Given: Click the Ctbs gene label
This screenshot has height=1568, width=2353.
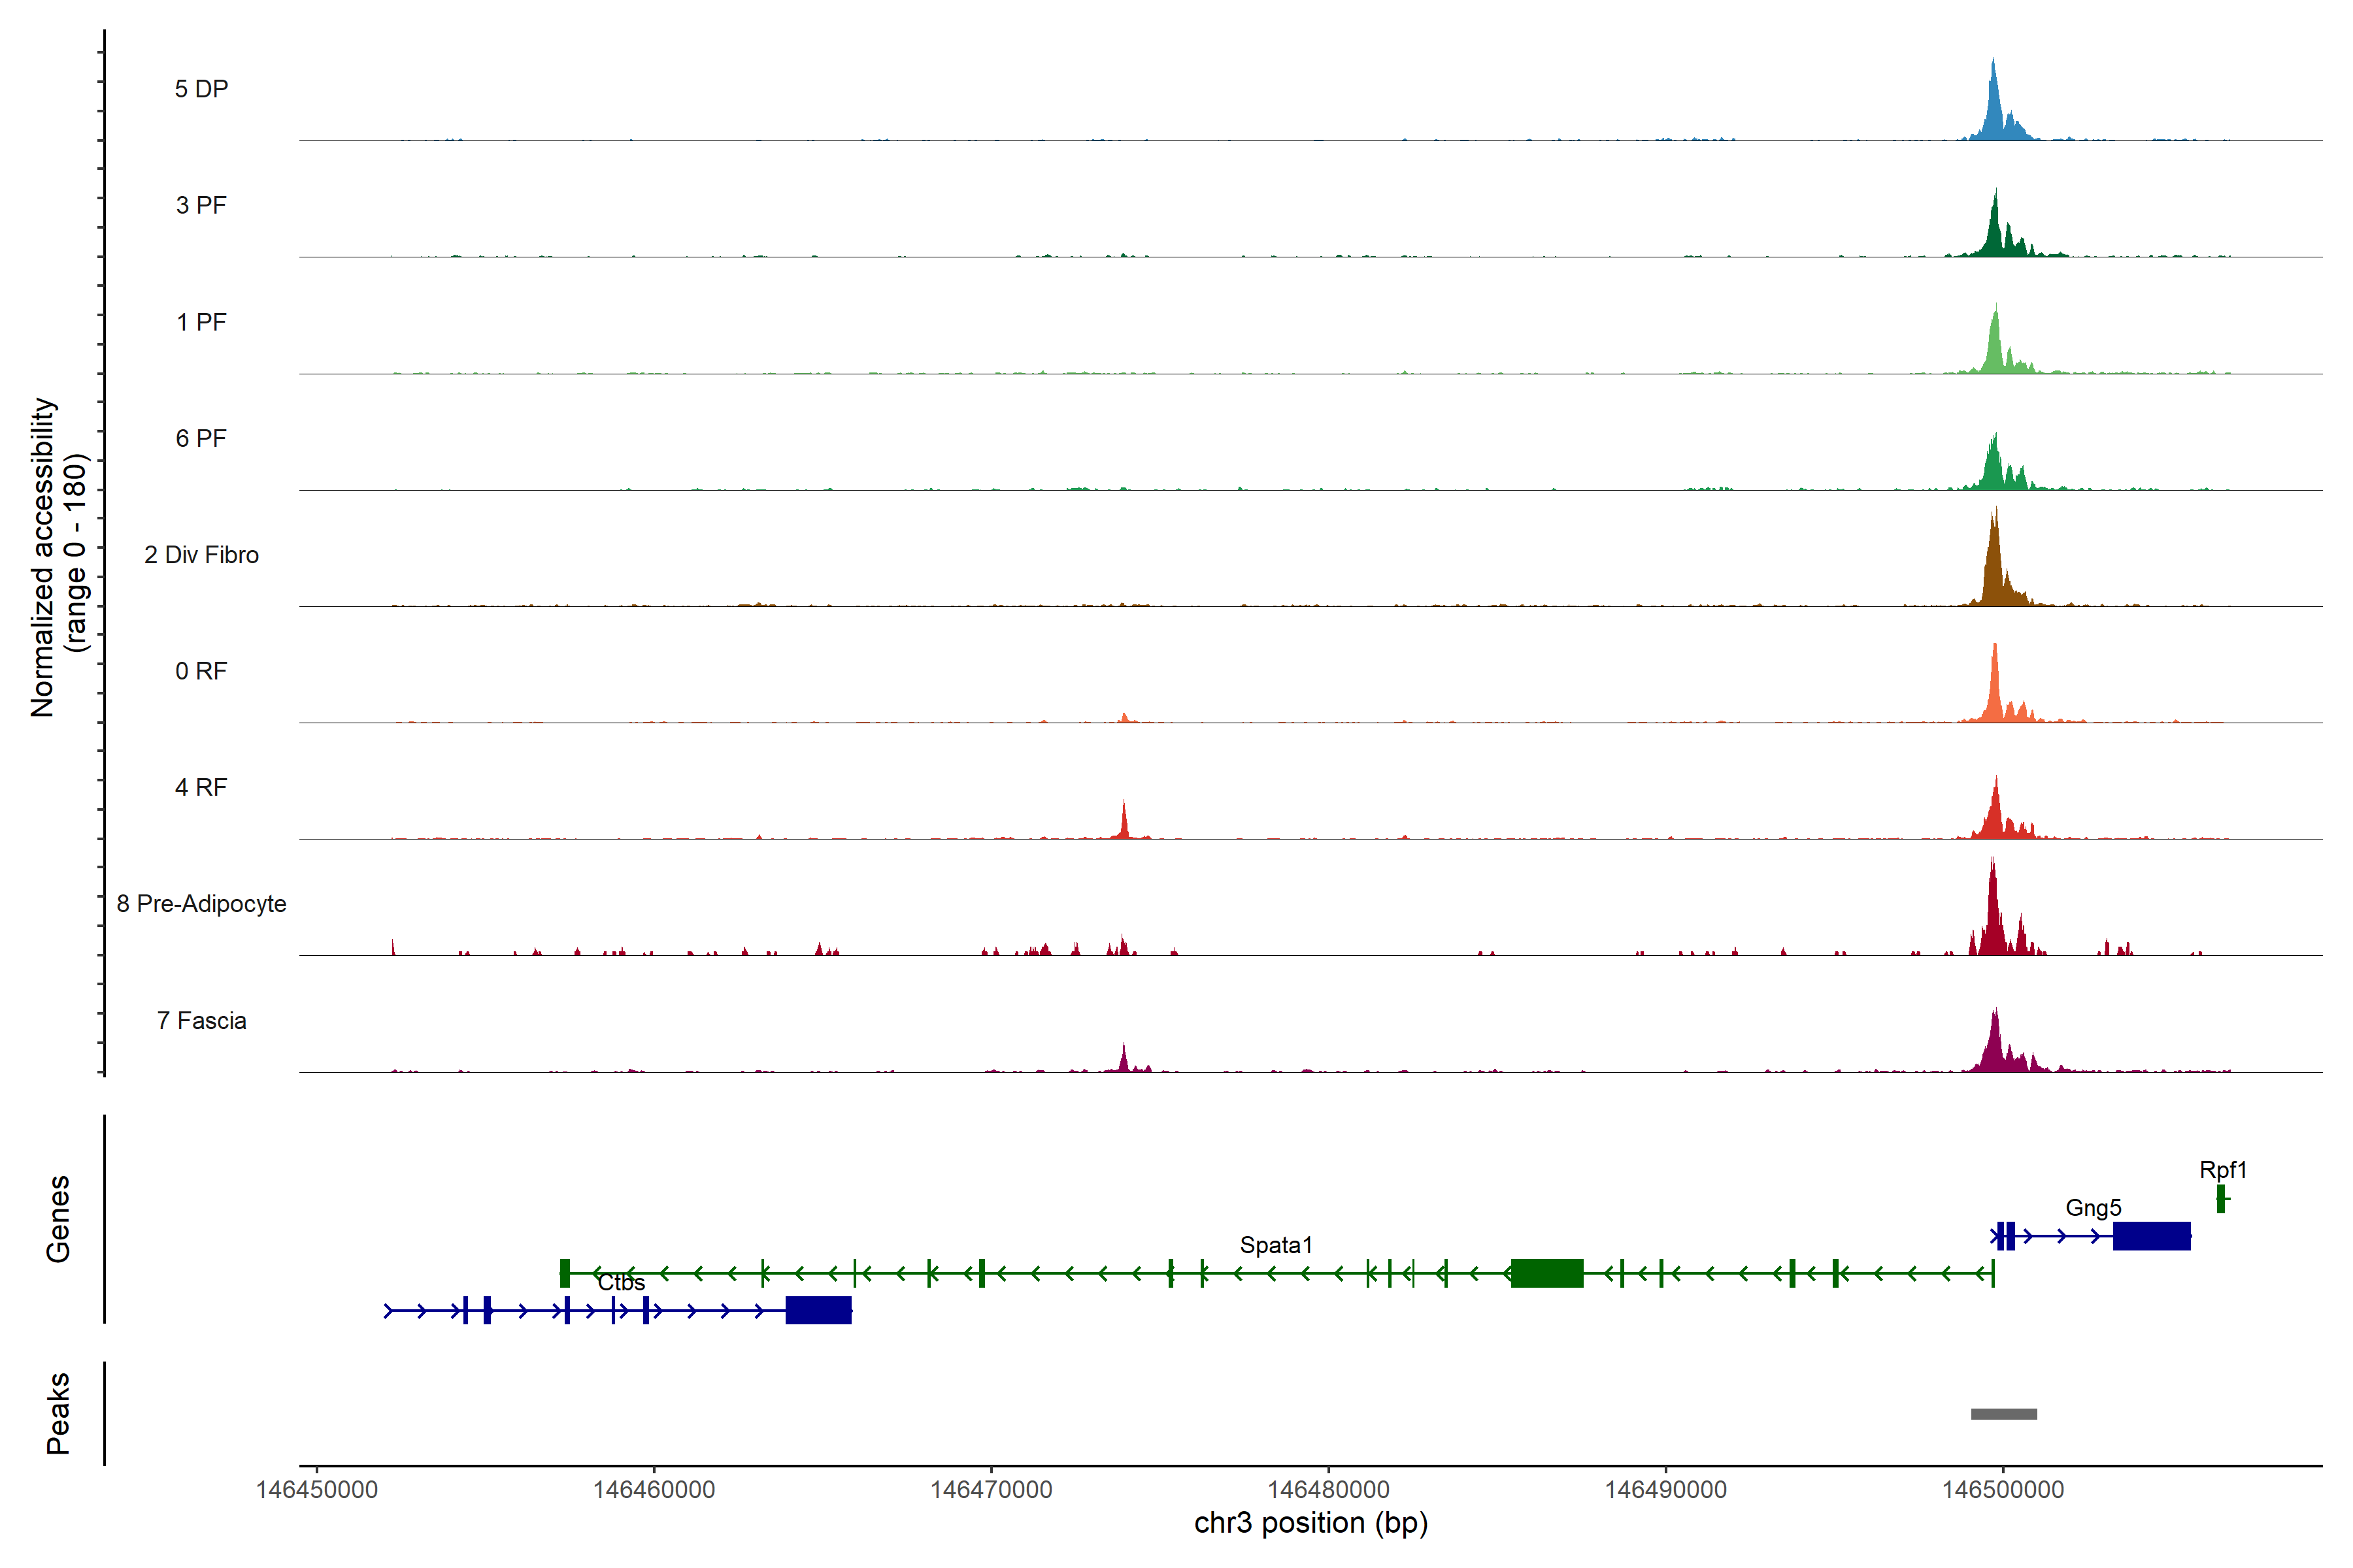Looking at the screenshot, I should [x=620, y=1282].
